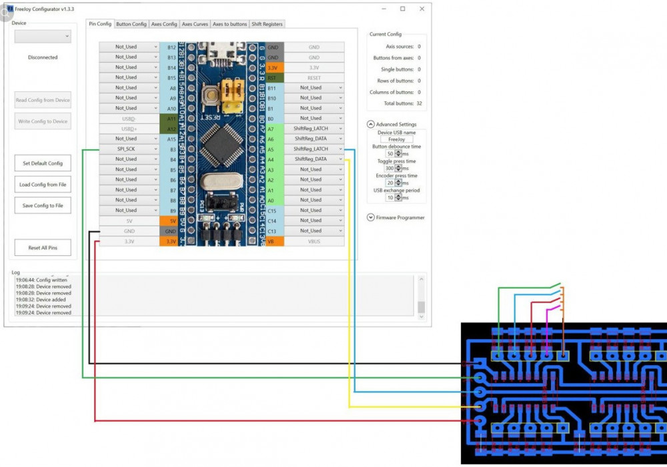Go to the Axes to buttons tab

pyautogui.click(x=230, y=24)
